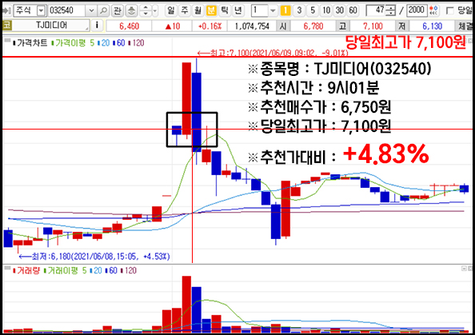Click the change rate +0.16%
This screenshot has height=335, width=475.
coord(210,26)
